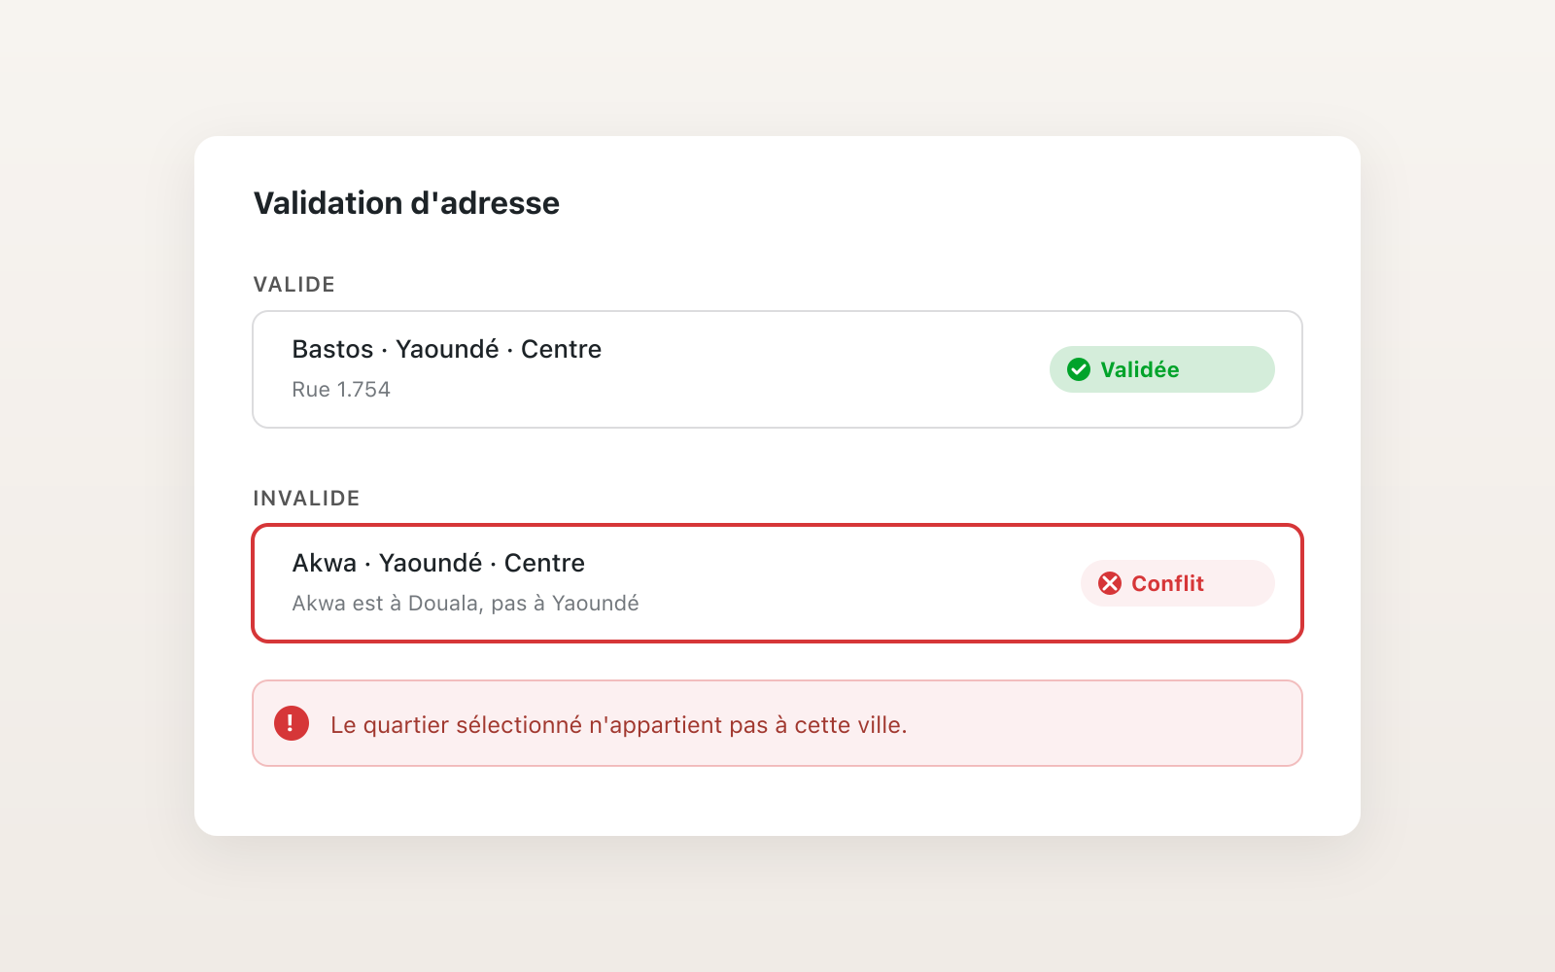Click the 'Bastos · Yaoundé · Centre' title text

click(447, 349)
